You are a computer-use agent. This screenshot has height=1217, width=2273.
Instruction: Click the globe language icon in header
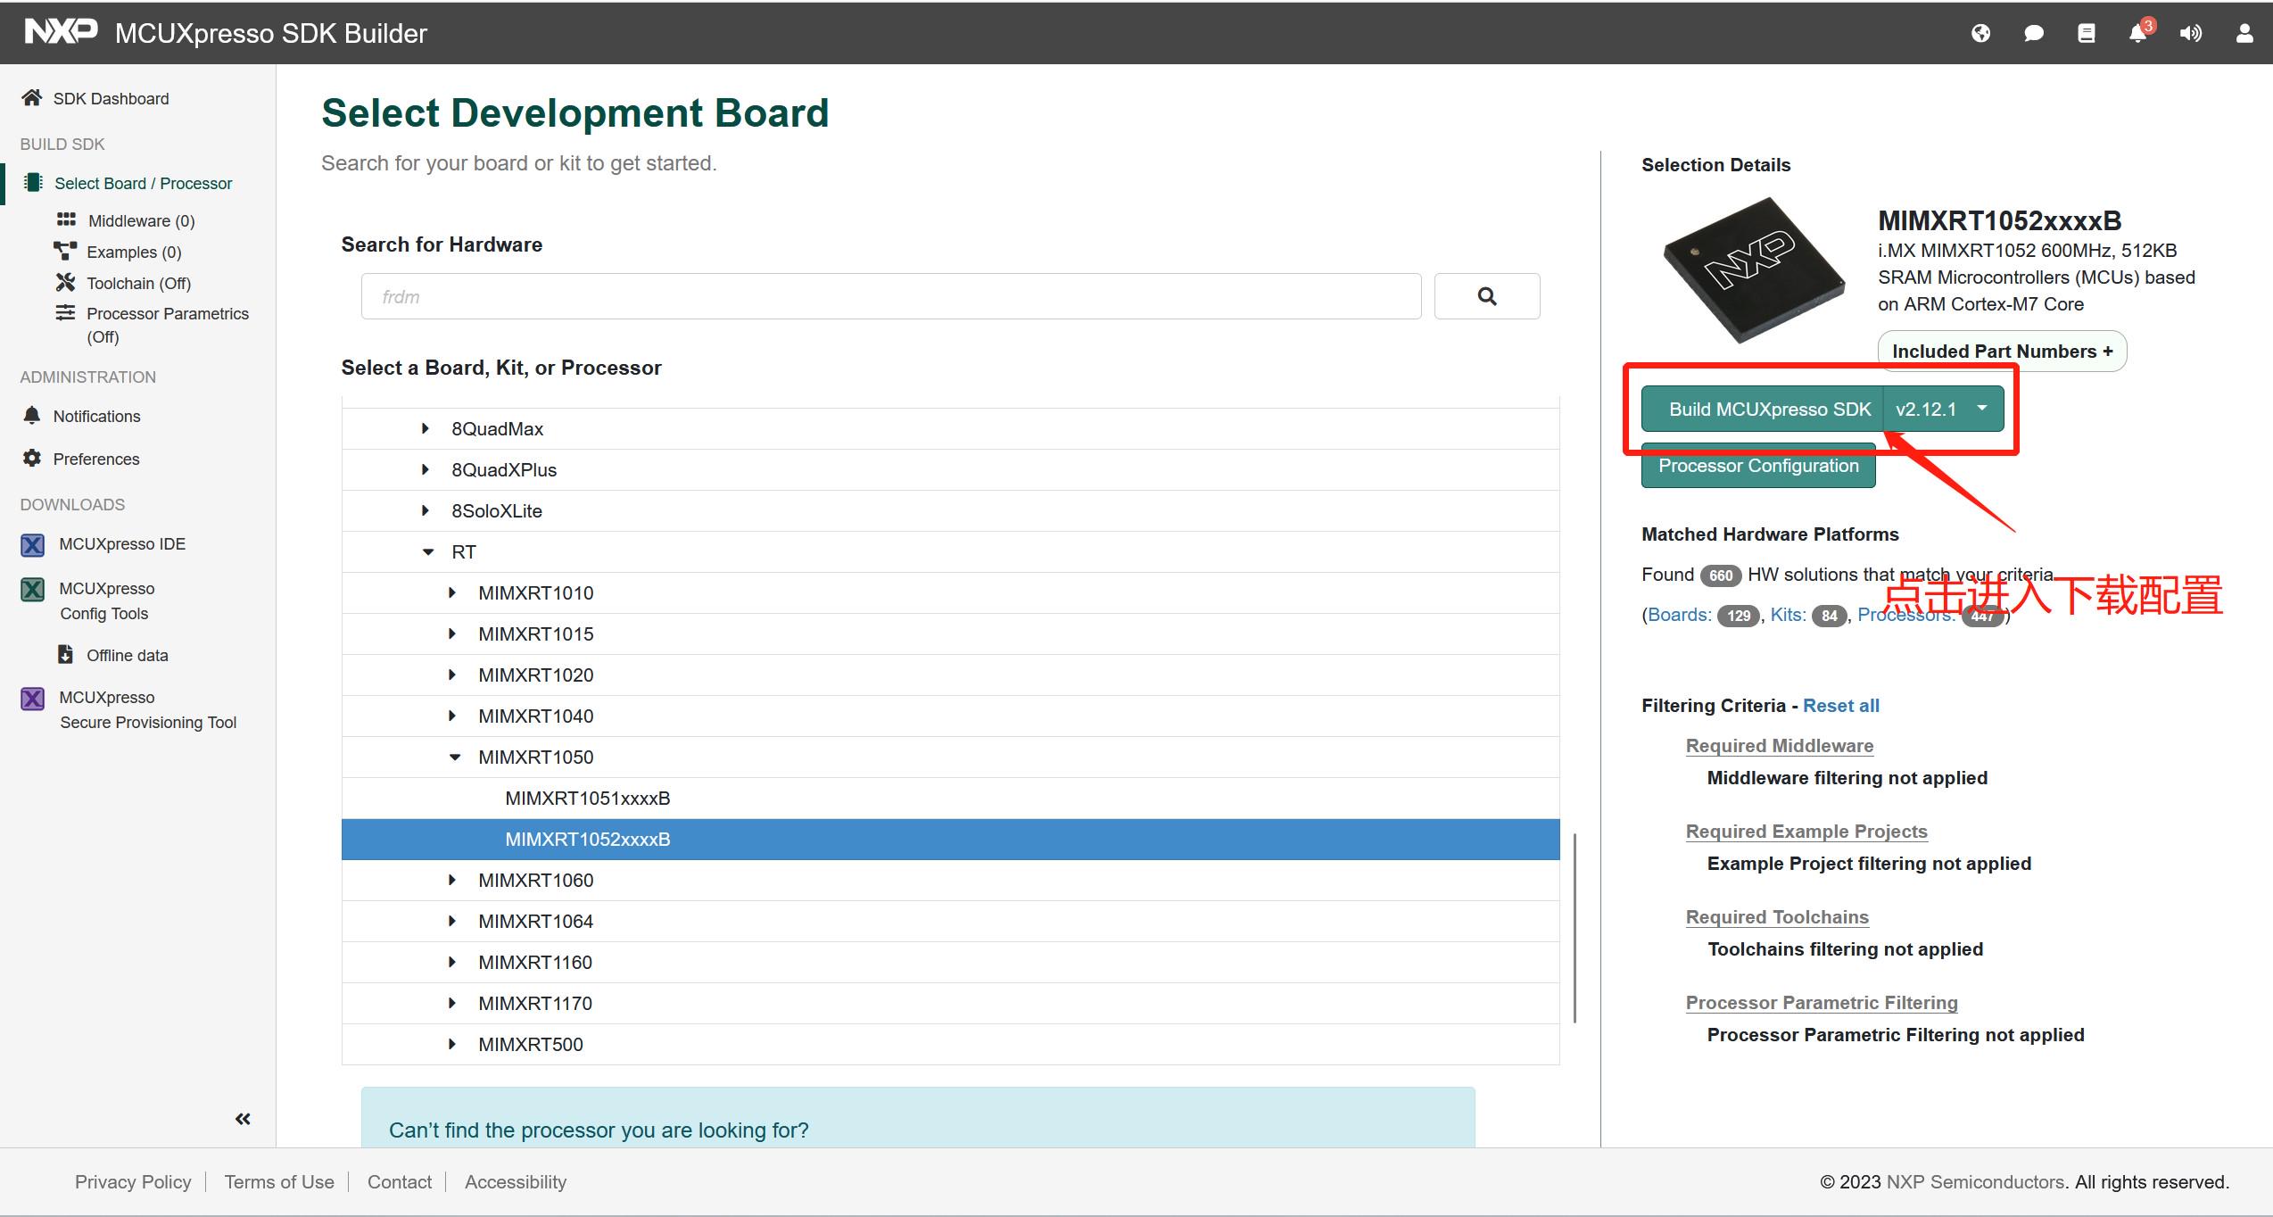coord(1980,33)
